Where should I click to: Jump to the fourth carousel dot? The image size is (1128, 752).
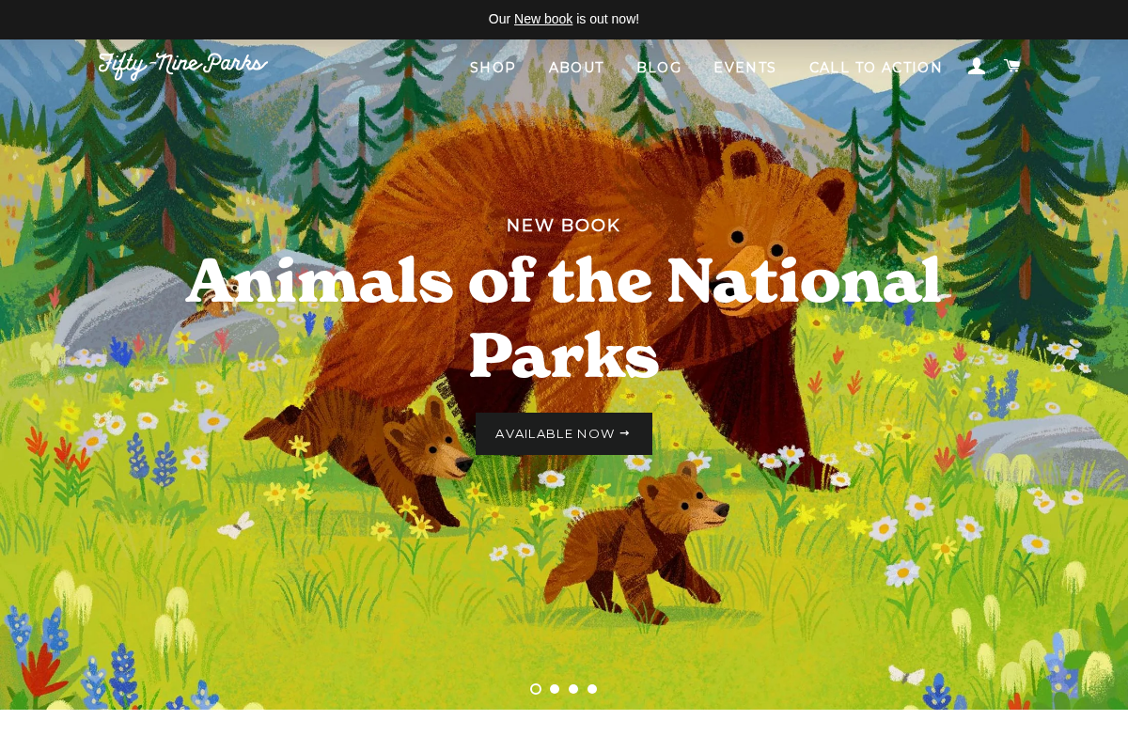pyautogui.click(x=591, y=688)
